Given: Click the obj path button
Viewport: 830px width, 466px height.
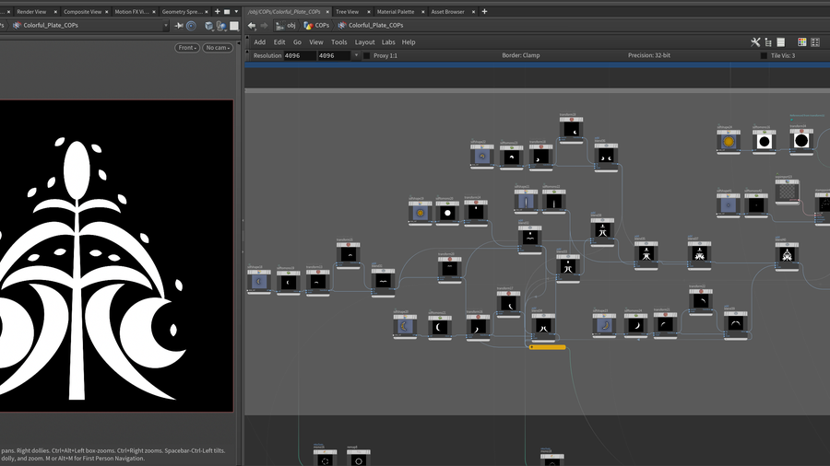Looking at the screenshot, I should click(286, 26).
